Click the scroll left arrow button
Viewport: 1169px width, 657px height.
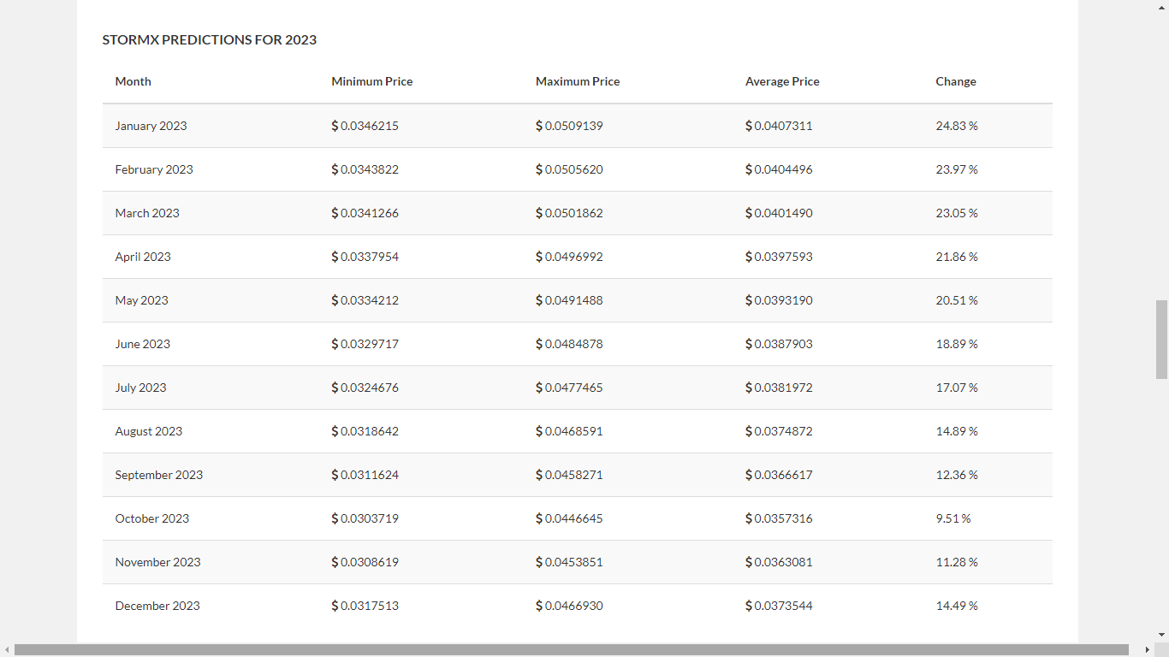point(7,650)
